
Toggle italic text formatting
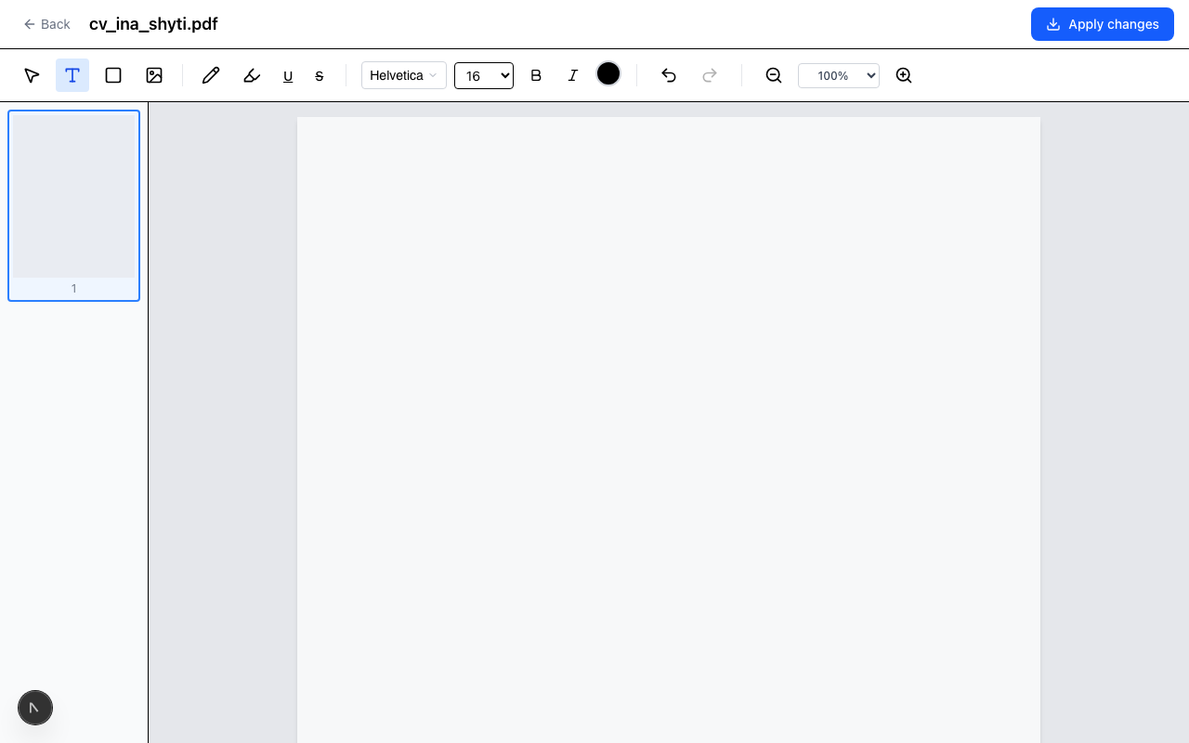point(573,75)
